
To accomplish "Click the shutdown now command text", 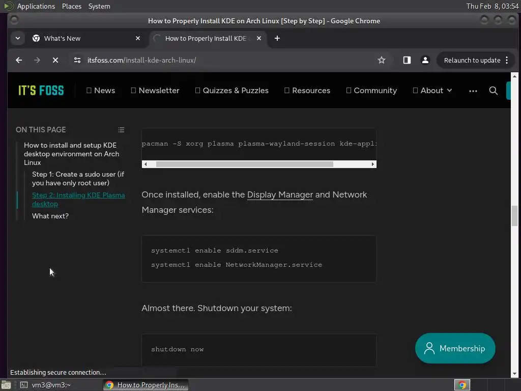I will click(178, 349).
